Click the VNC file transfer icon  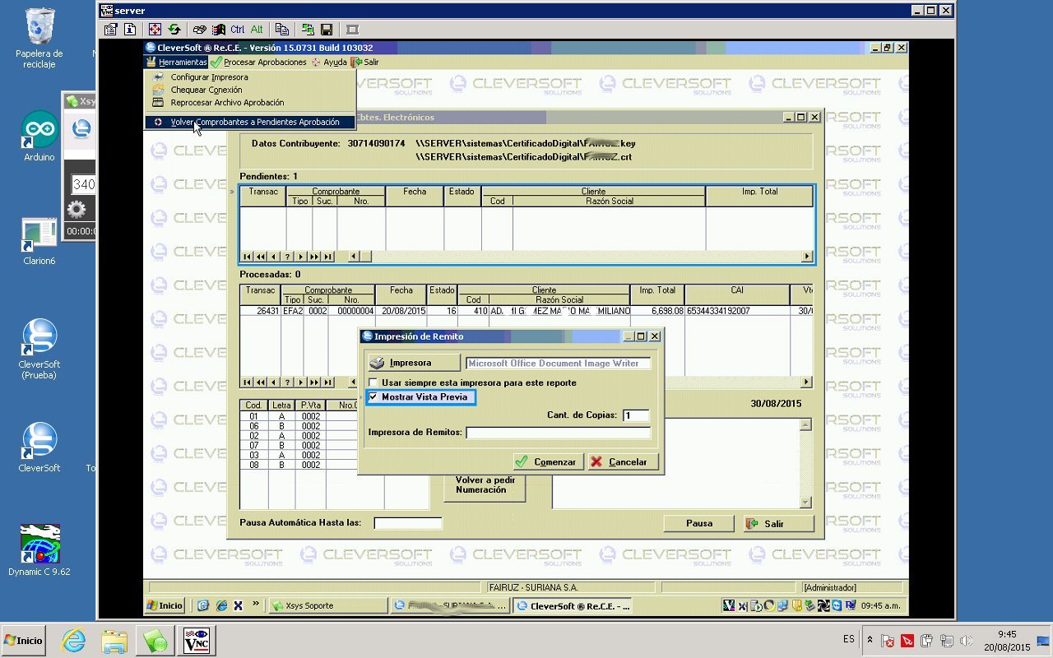click(x=308, y=30)
